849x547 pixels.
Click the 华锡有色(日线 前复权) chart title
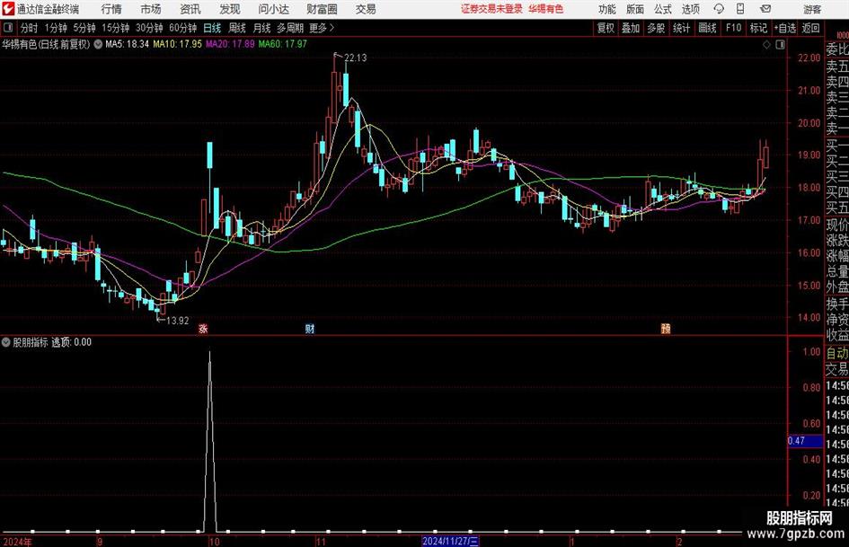point(46,44)
